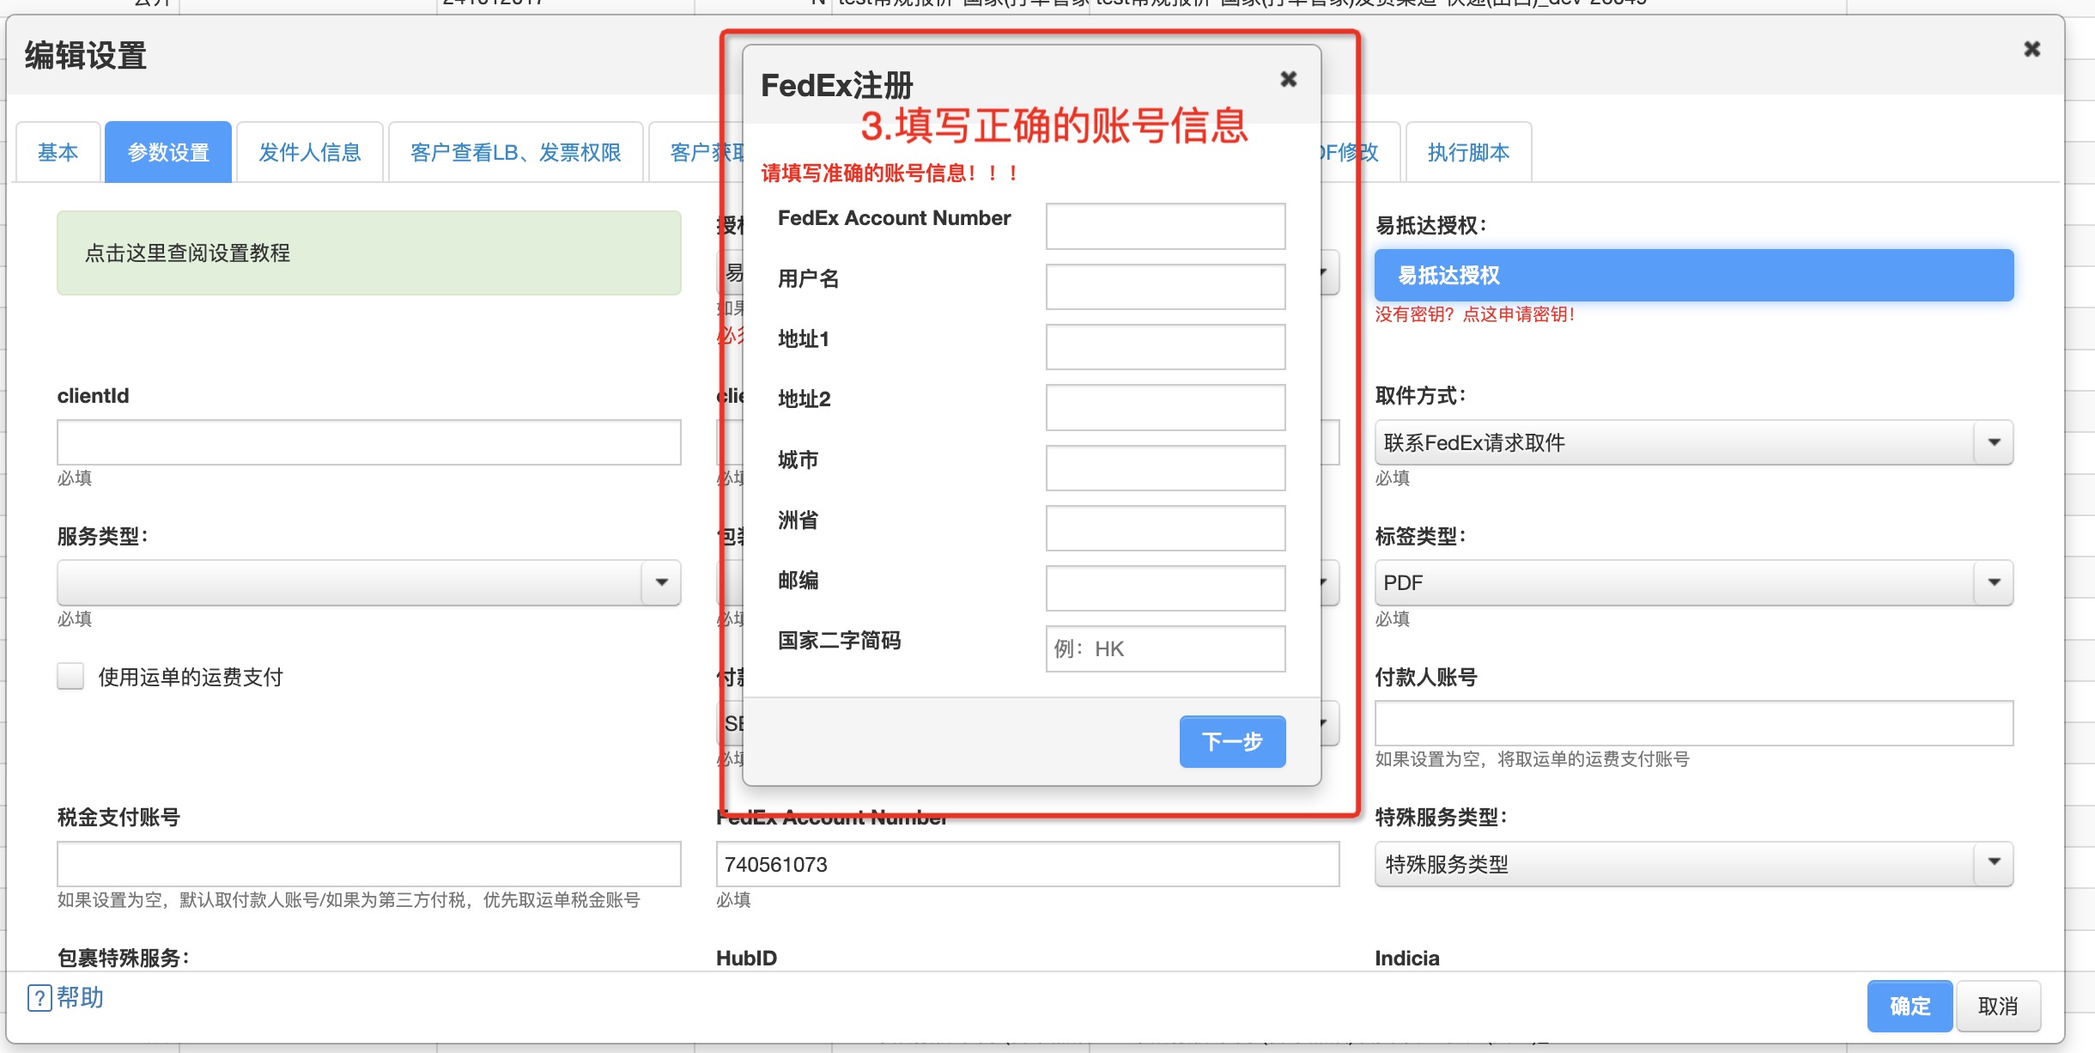Image resolution: width=2095 pixels, height=1053 pixels.
Task: Click the 洲省 input field
Action: 1165,527
